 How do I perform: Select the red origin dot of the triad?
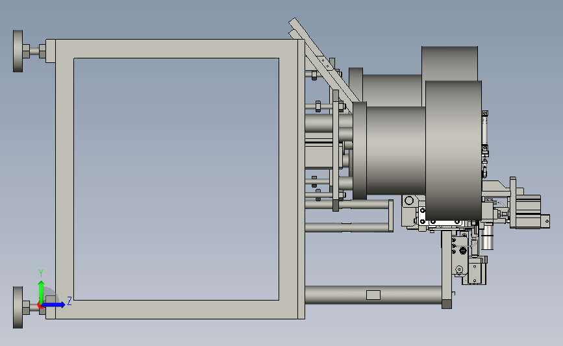(x=40, y=305)
